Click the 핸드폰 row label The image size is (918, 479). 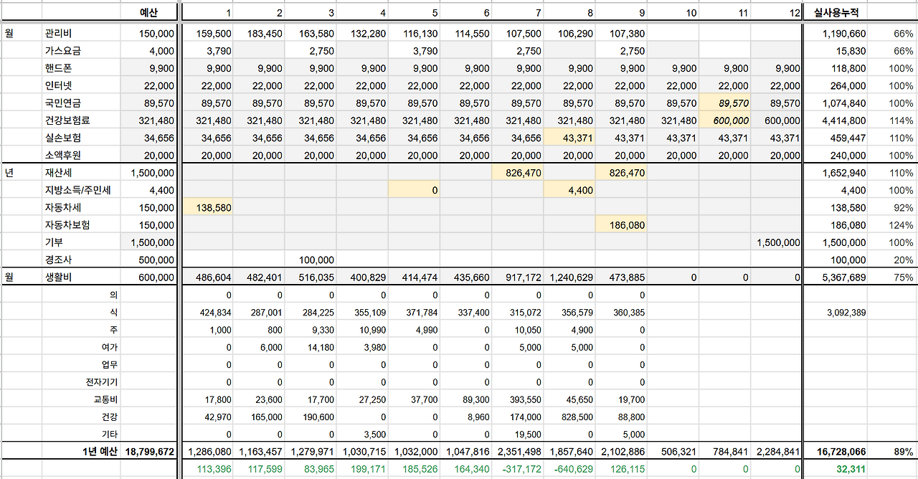click(x=57, y=68)
